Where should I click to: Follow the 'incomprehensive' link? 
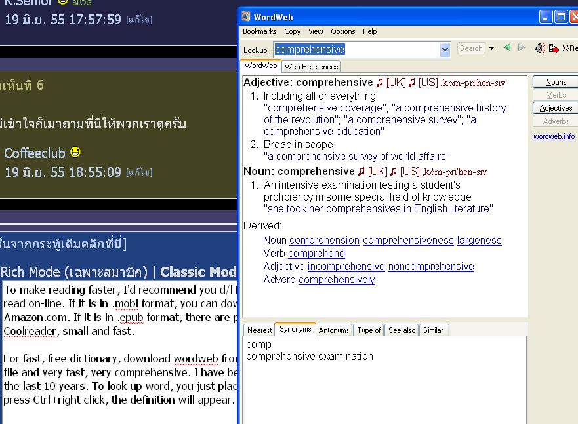tap(346, 266)
